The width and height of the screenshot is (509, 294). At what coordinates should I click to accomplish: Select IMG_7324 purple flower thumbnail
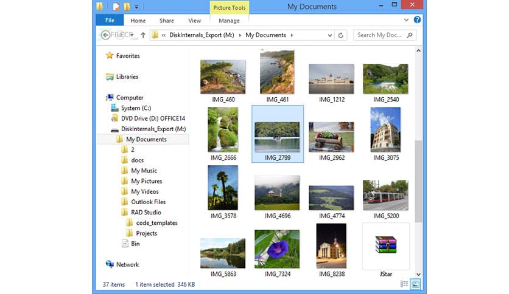point(277,249)
